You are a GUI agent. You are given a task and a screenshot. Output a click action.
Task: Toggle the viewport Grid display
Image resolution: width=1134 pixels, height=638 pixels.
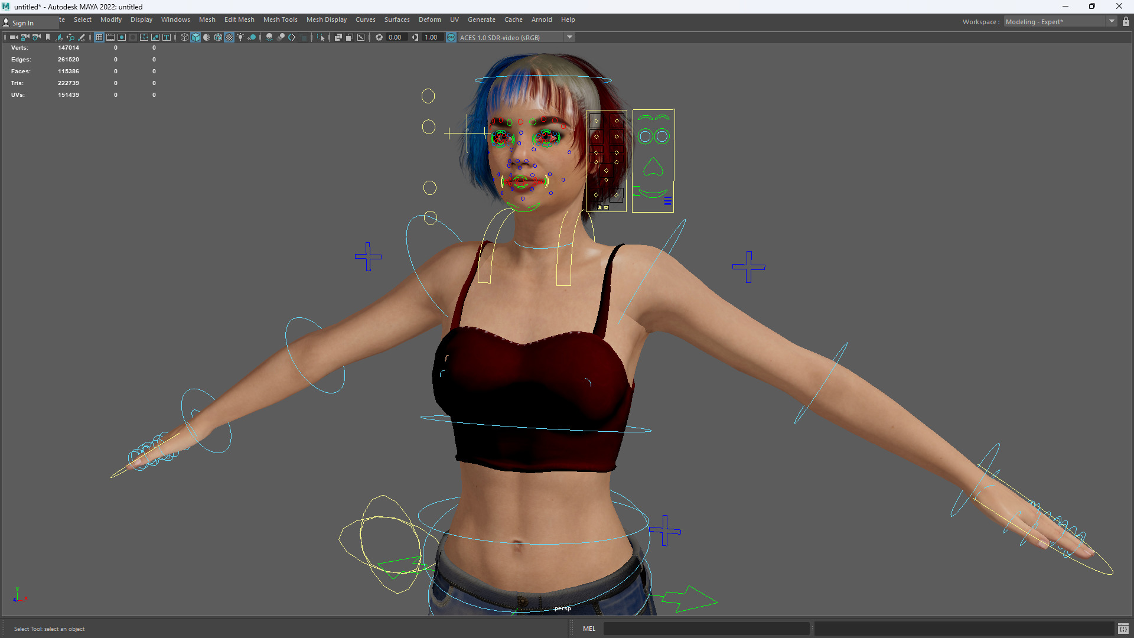coord(99,37)
